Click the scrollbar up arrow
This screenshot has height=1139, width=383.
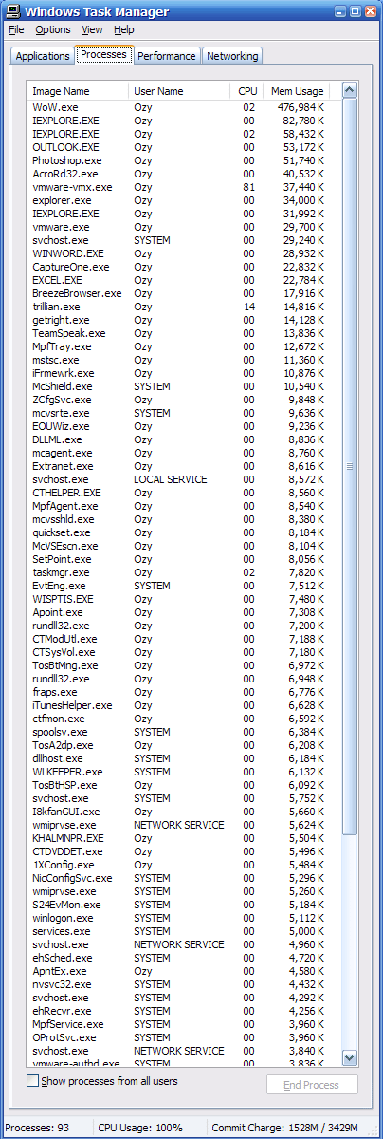349,90
